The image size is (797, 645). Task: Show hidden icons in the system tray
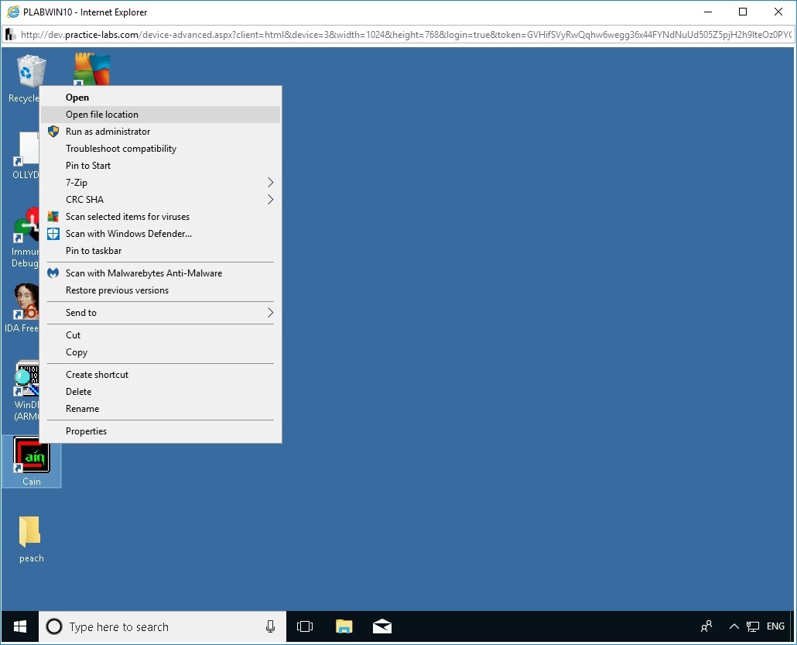(734, 626)
